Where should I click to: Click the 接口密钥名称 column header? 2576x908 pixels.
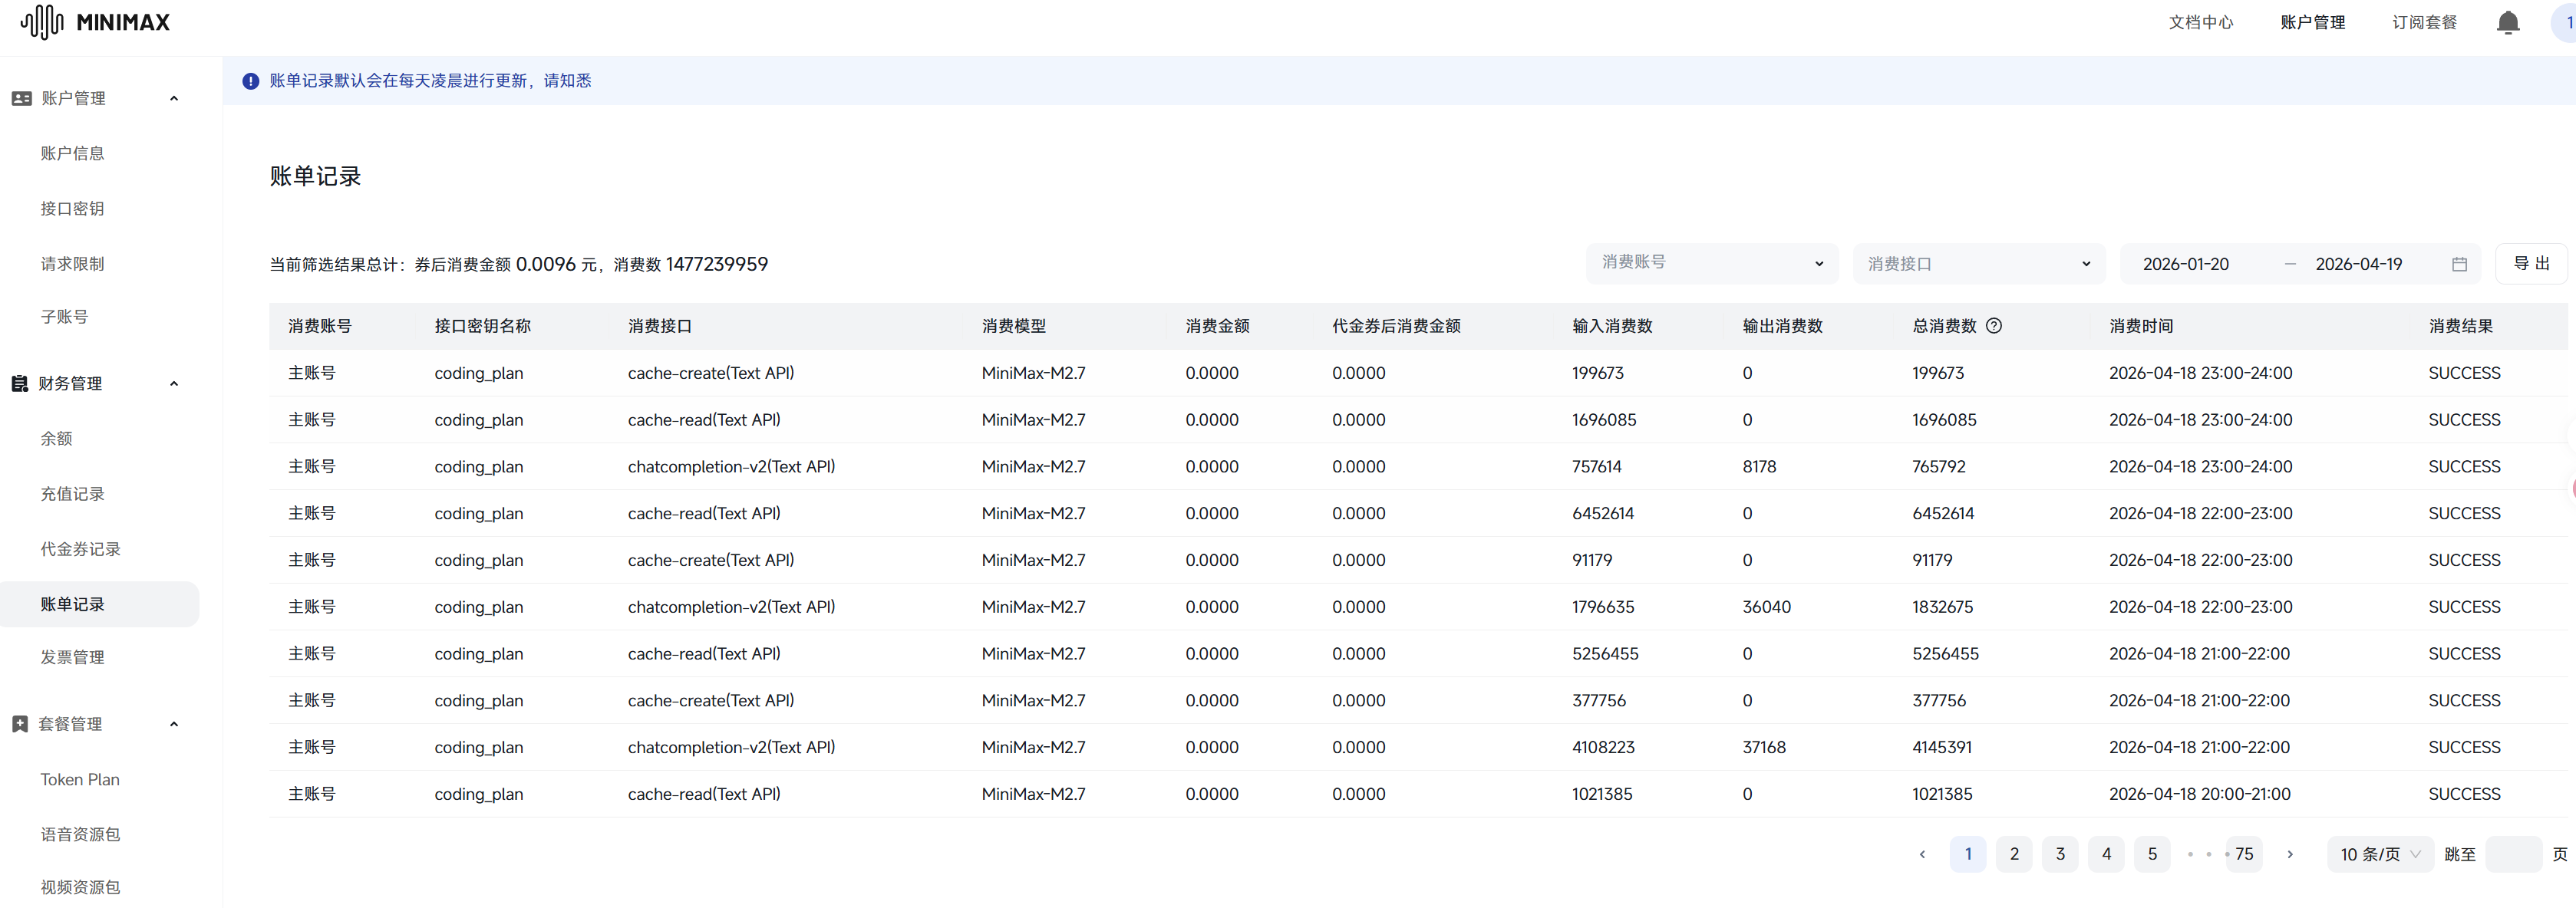tap(482, 326)
